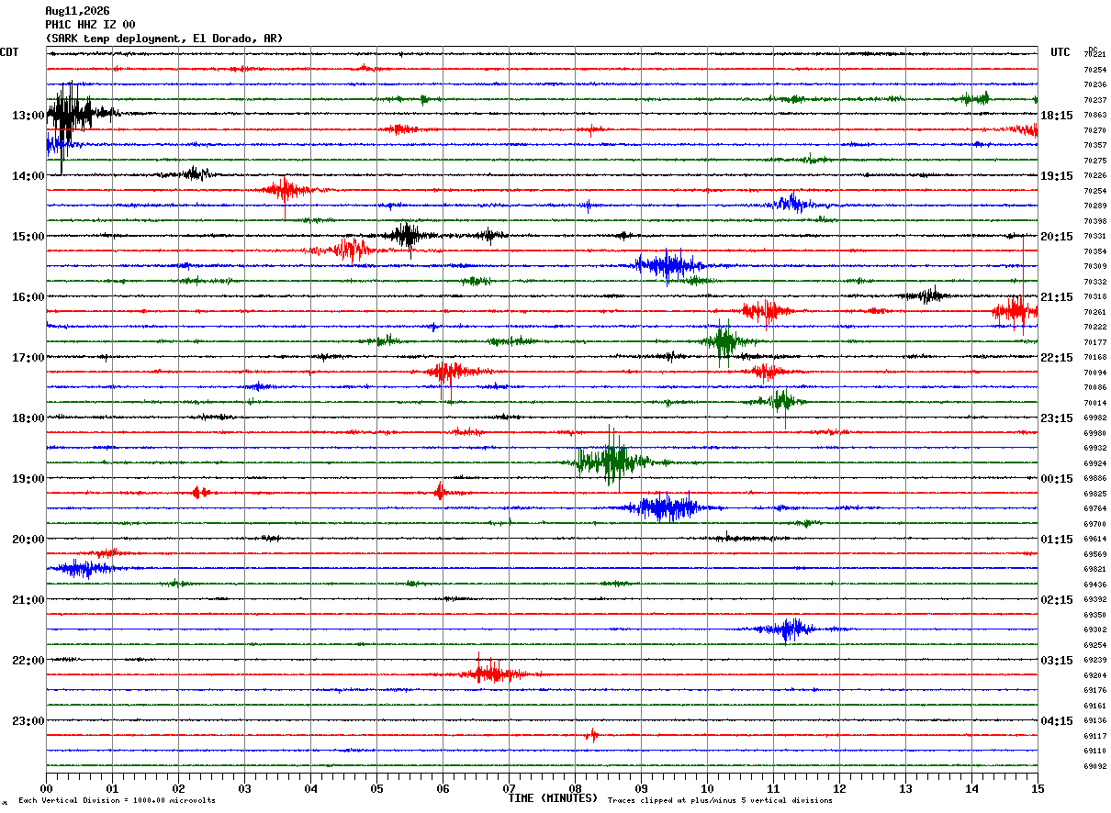
Task: Click the TIME (MINUTES) axis title
Action: 553,798
